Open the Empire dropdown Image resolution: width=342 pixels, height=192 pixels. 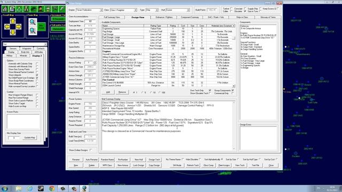coord(101,10)
